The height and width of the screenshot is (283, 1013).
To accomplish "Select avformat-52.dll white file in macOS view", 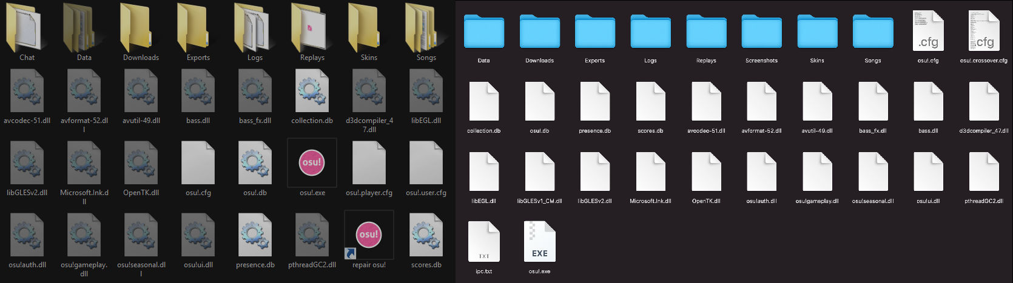I will coord(762,101).
